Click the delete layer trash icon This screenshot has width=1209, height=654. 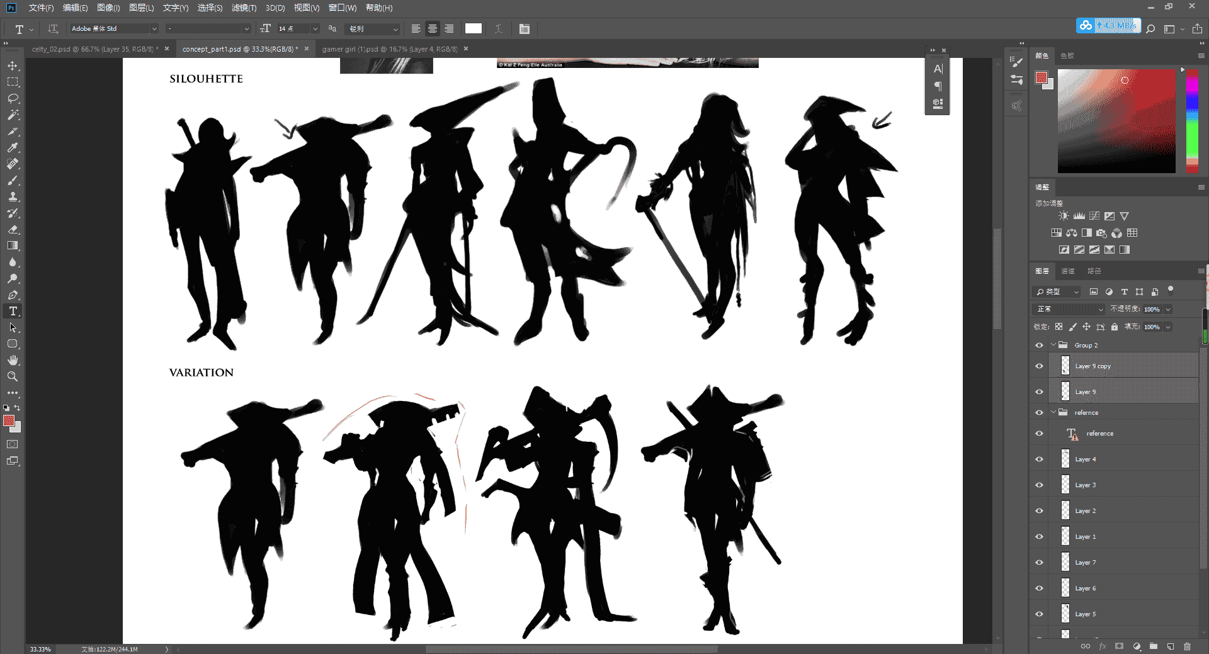tap(1187, 646)
